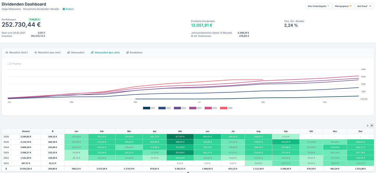Image resolution: width=376 pixels, height=173 pixels.
Task: Toggle the 2022 legend color swatch
Action: pyautogui.click(x=162, y=108)
